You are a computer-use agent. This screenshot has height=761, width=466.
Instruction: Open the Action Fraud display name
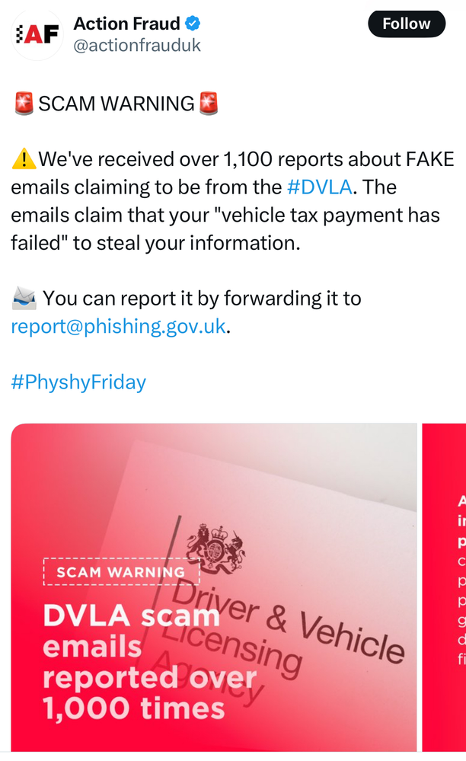(x=126, y=24)
